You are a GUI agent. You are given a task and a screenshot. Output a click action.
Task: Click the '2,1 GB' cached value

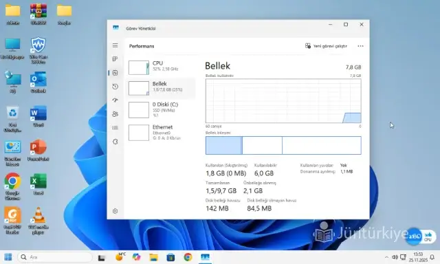[x=253, y=190]
